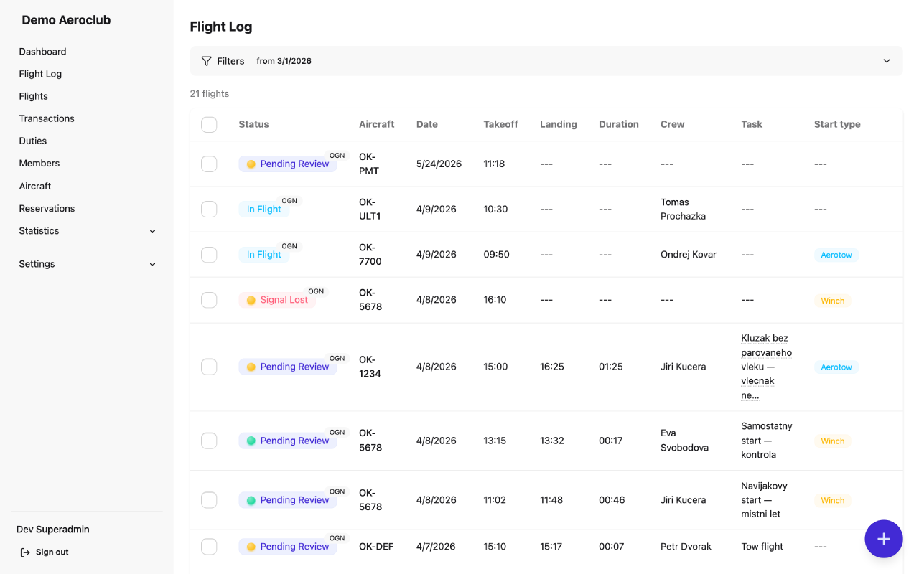Tick checkbox for Eva Svobodova's flight

pos(209,441)
